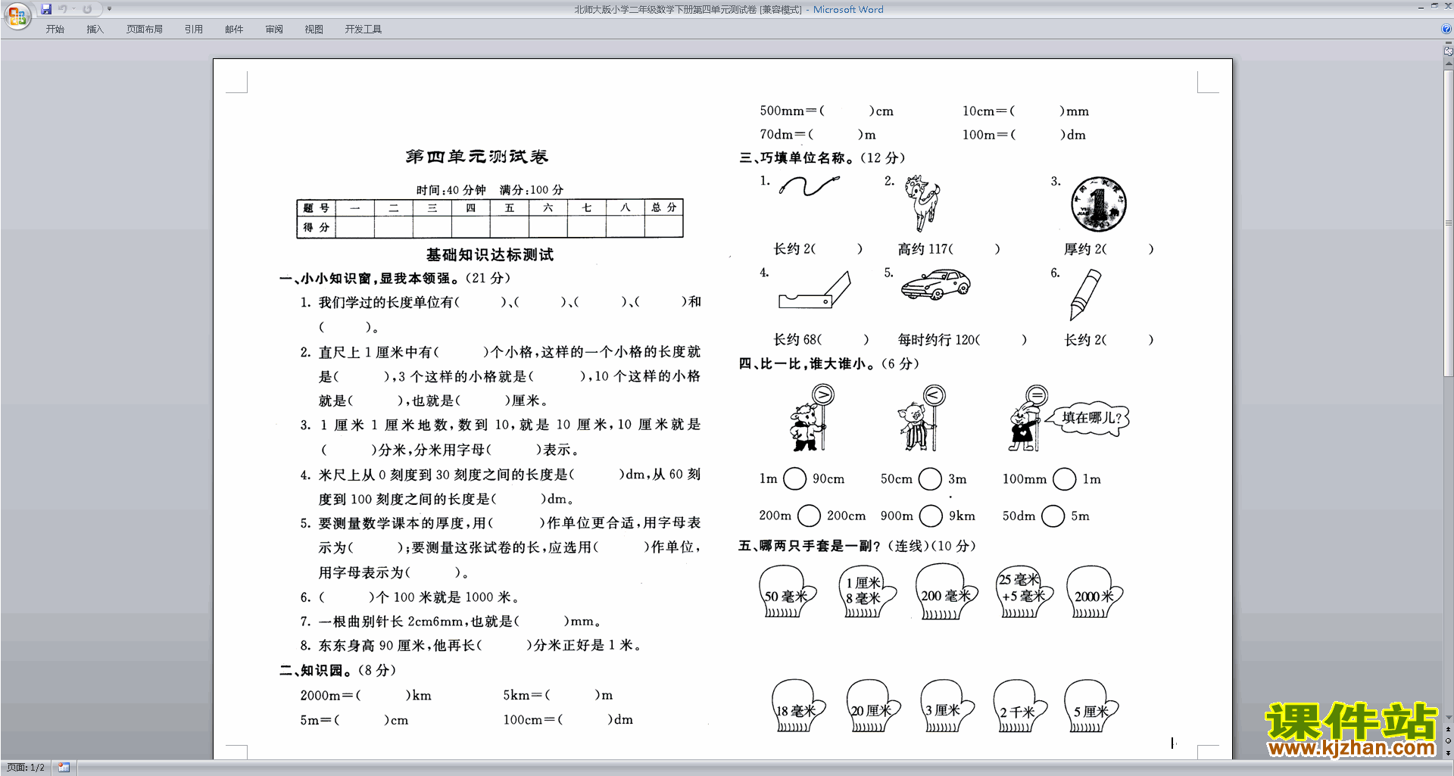Image resolution: width=1454 pixels, height=776 pixels.
Task: Click the 18毫米 glove picture
Action: point(797,706)
